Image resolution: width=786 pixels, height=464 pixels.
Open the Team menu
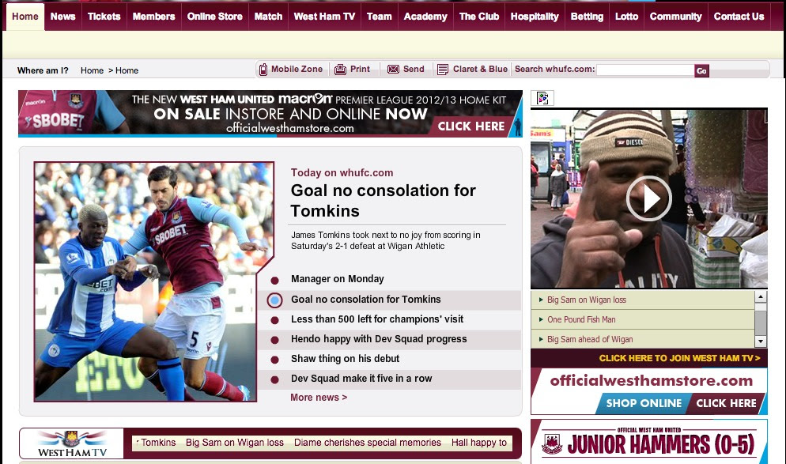[380, 17]
